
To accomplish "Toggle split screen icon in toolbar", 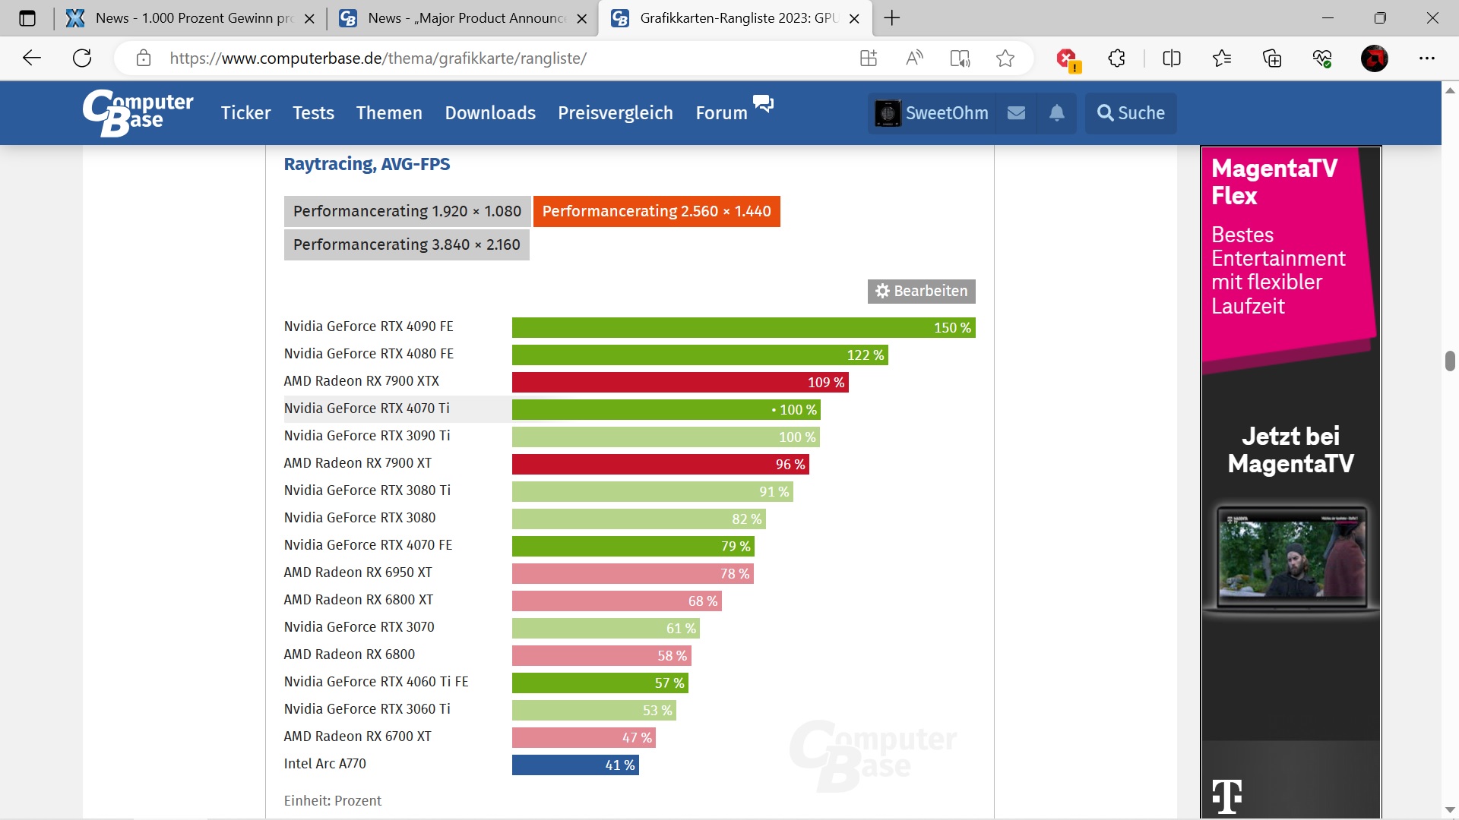I will click(1171, 58).
